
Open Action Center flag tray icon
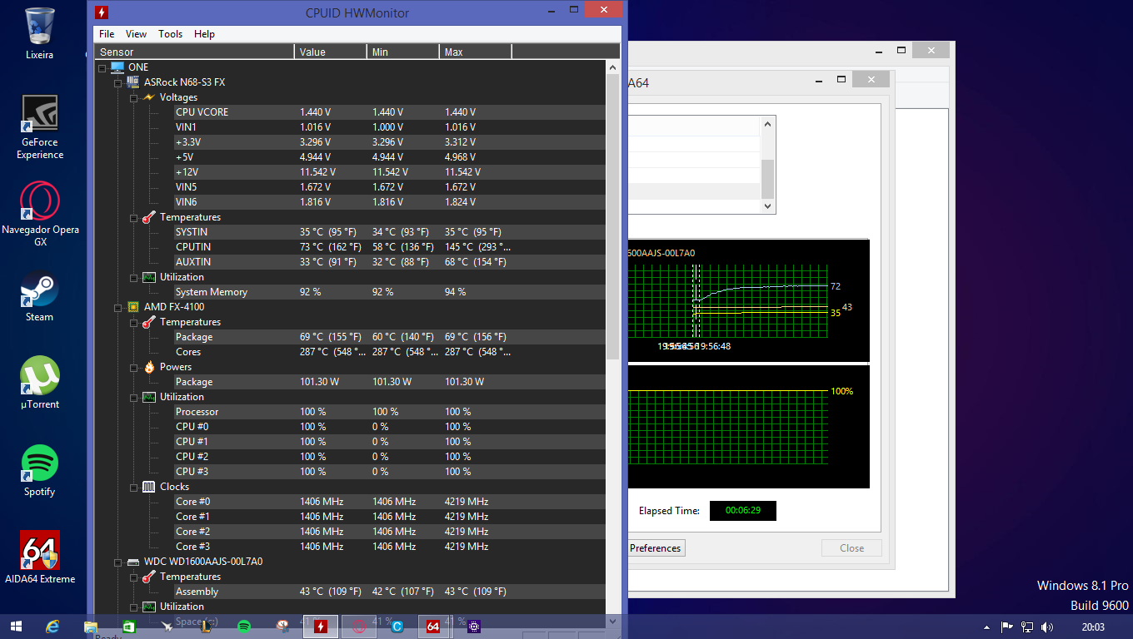click(1007, 627)
